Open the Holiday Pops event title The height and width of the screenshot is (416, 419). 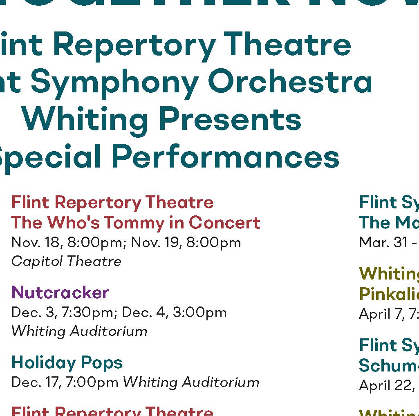click(67, 363)
